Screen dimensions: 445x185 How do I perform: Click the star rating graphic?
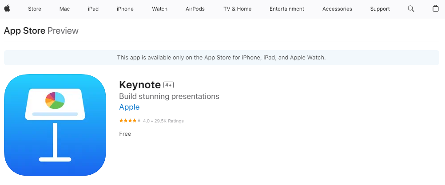coord(130,121)
